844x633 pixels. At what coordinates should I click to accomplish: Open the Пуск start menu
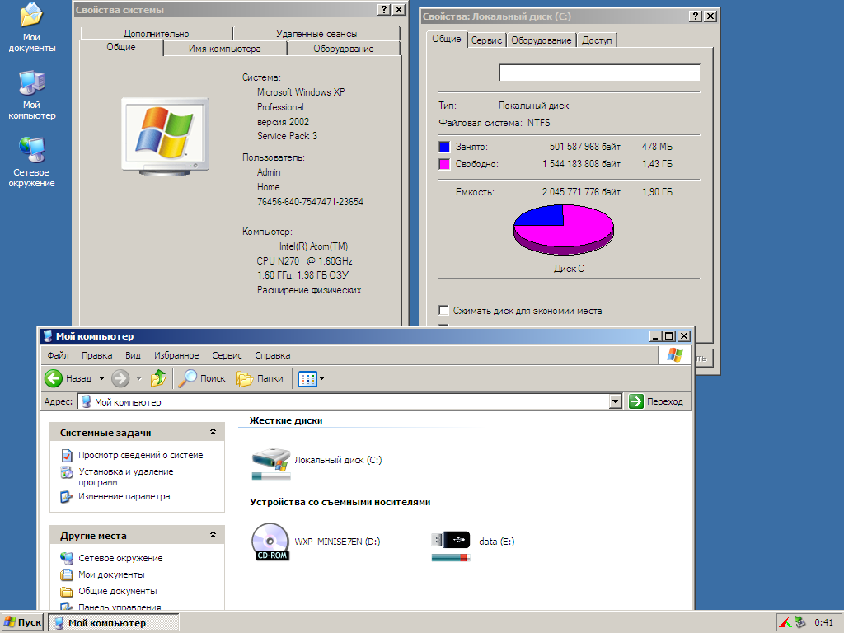click(22, 622)
